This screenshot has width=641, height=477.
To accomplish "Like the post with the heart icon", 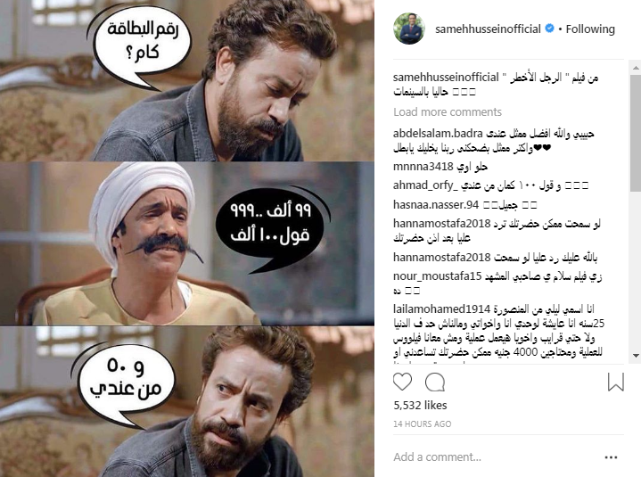I will (x=402, y=382).
